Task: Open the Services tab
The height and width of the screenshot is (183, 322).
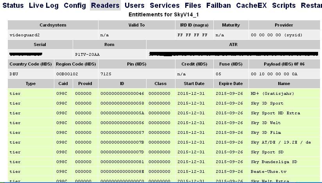Action: tap(165, 5)
